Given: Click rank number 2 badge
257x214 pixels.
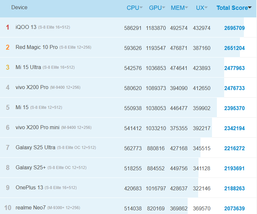Looking at the screenshot, I should tap(8, 47).
